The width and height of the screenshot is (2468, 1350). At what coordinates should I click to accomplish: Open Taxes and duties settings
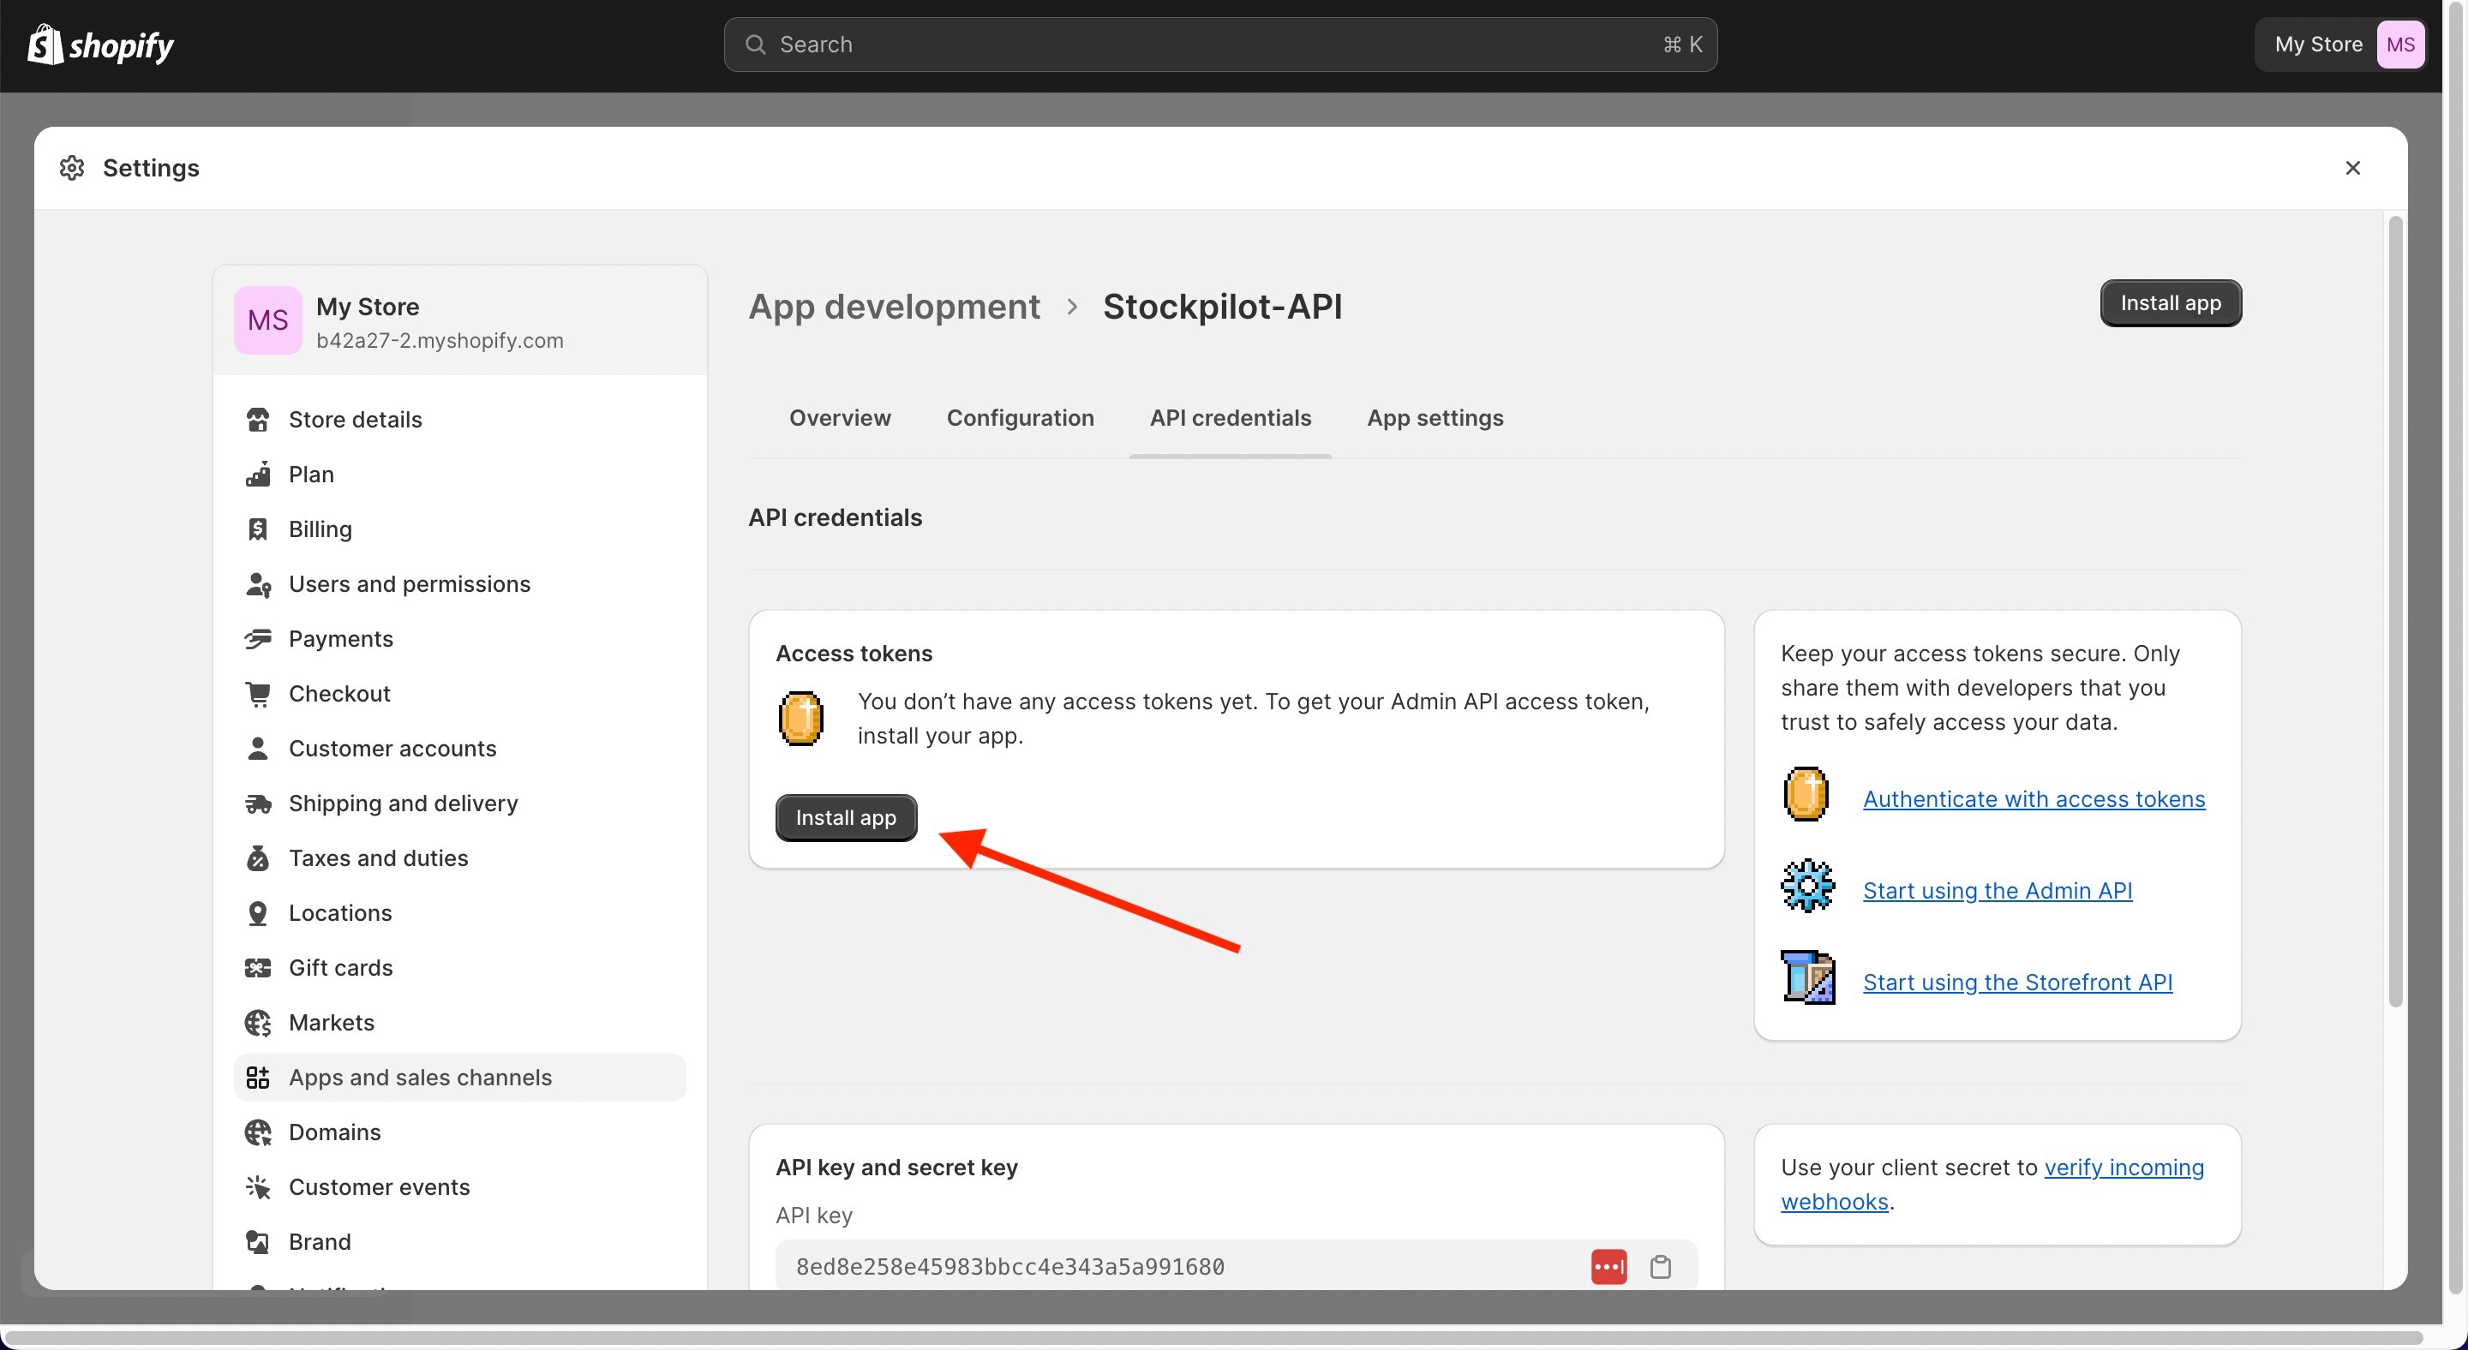coord(460,857)
